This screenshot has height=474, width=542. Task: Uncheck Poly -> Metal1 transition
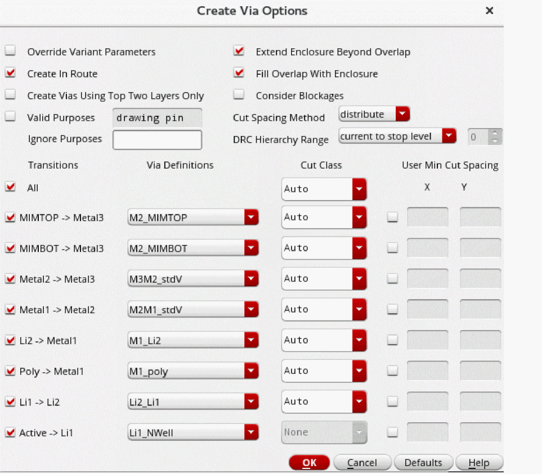click(x=10, y=371)
